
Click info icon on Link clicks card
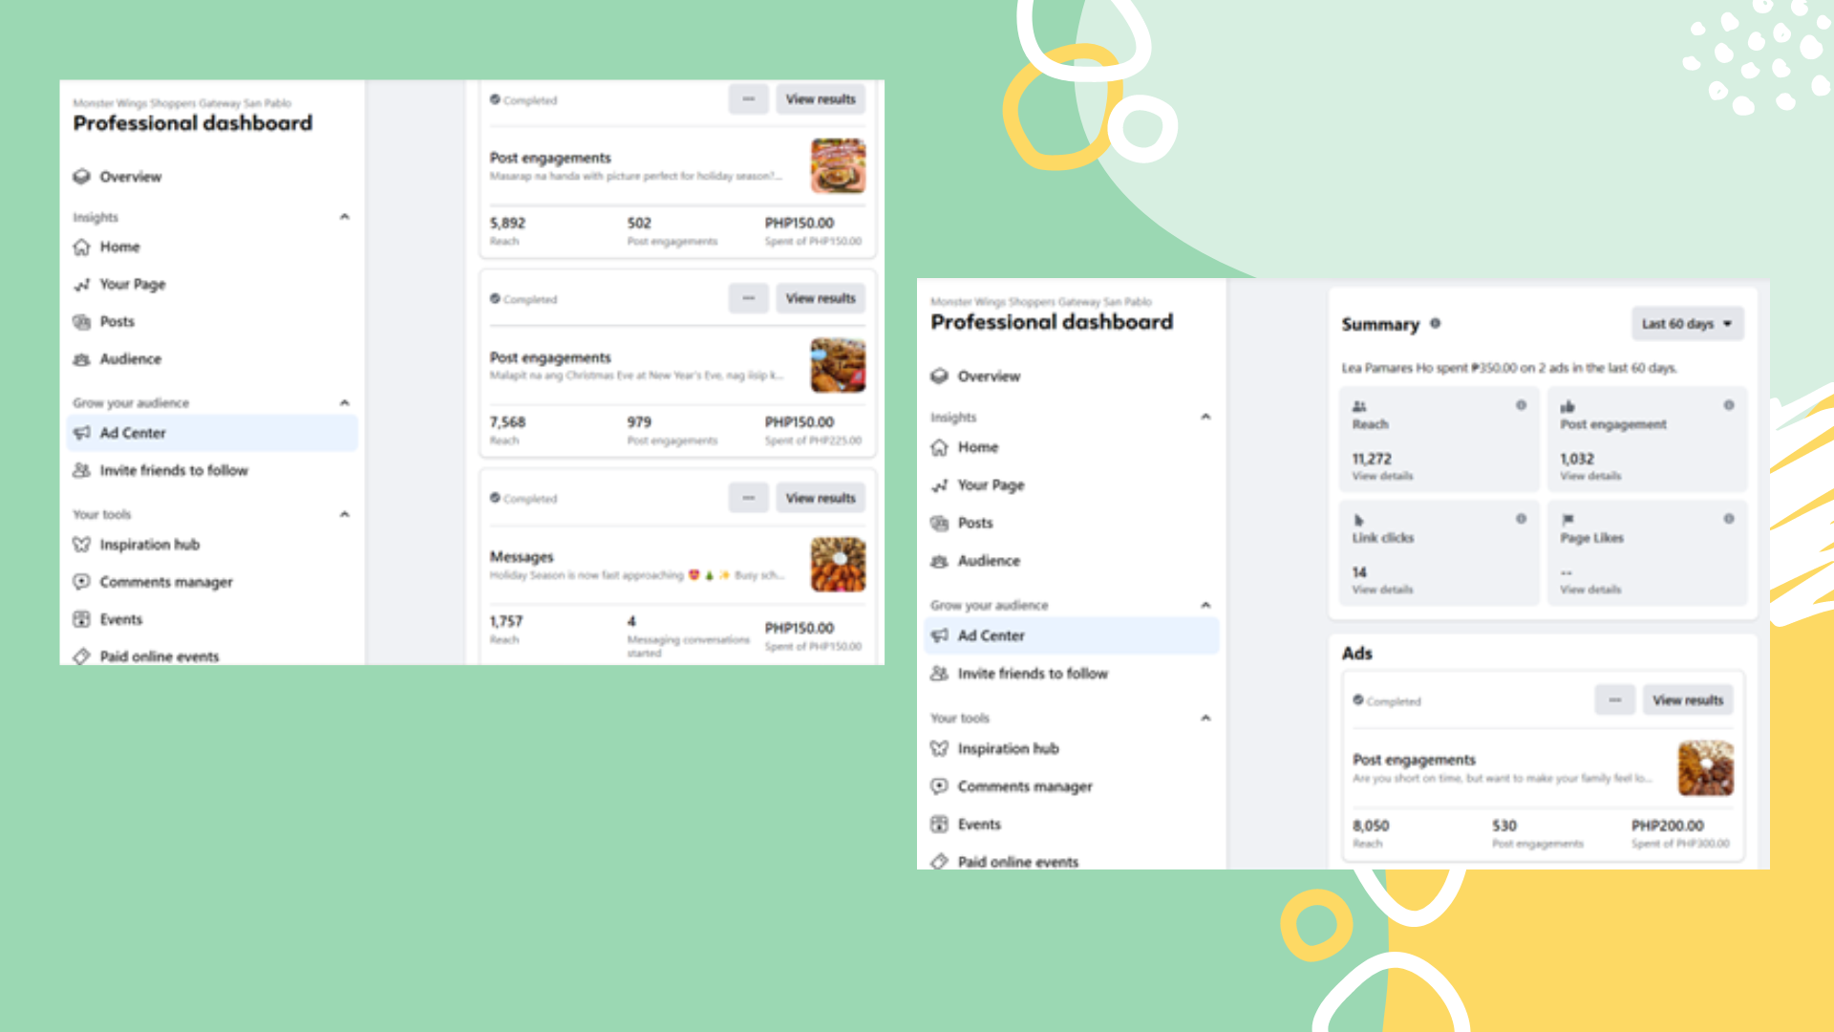[x=1521, y=519]
